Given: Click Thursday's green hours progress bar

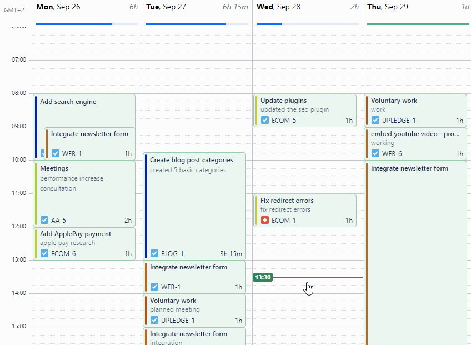Looking at the screenshot, I should (x=418, y=24).
